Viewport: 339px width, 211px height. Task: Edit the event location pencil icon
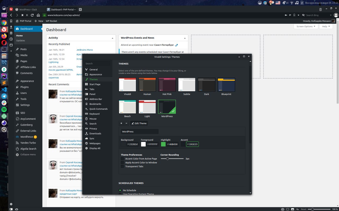click(177, 45)
